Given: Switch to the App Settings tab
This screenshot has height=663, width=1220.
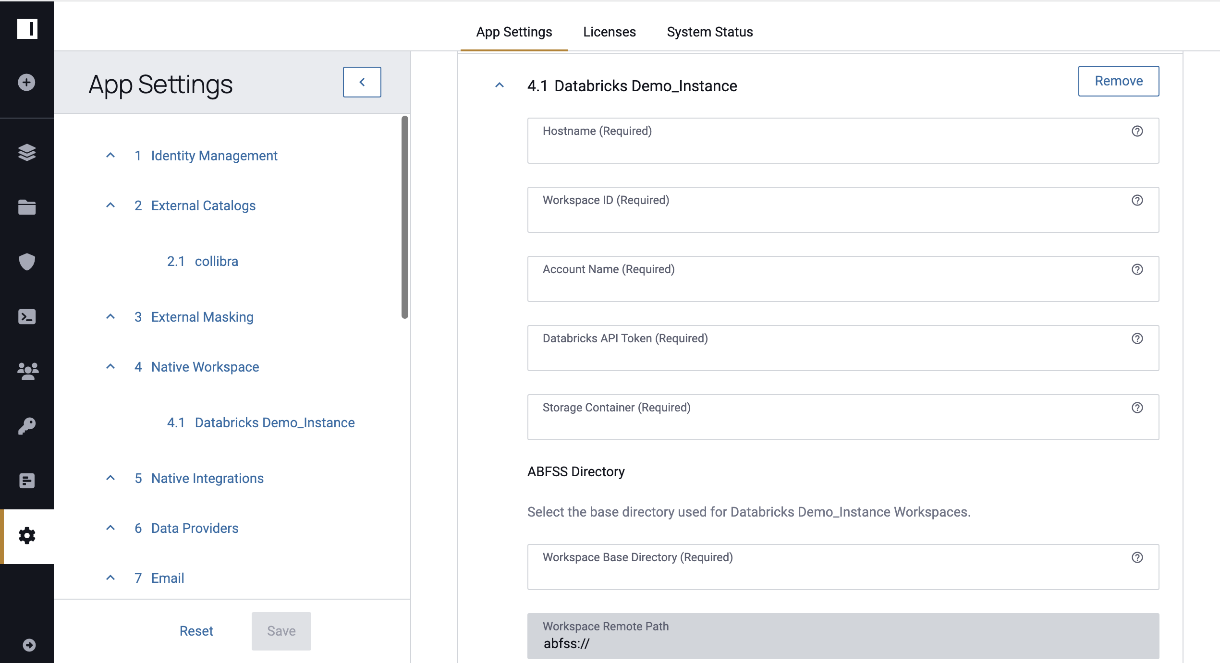Looking at the screenshot, I should coord(514,32).
